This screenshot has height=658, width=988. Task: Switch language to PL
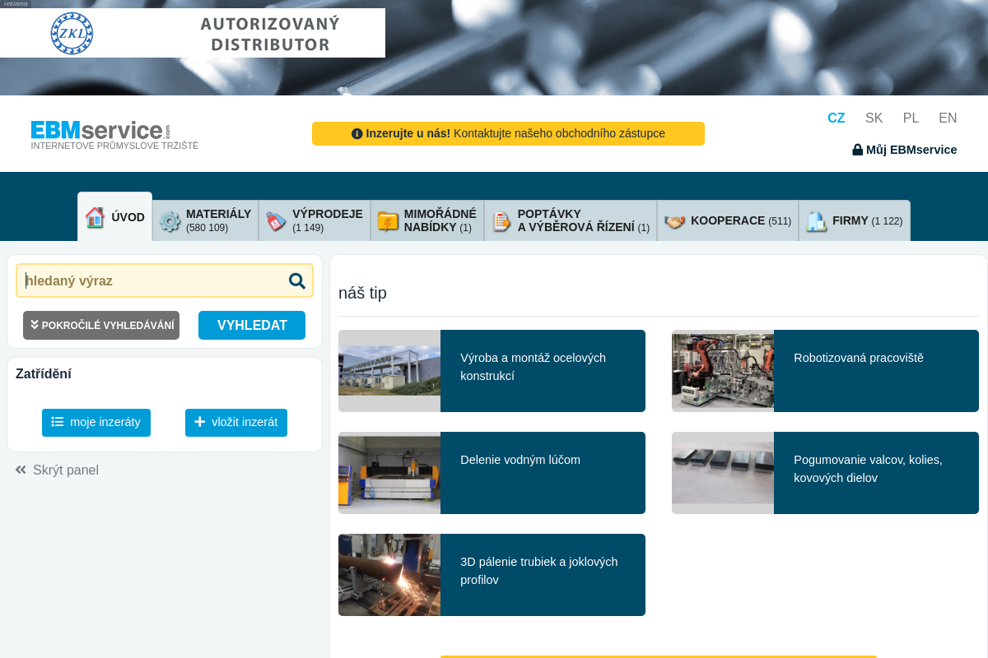911,118
